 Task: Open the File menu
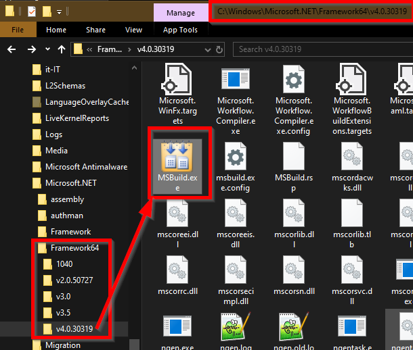pos(18,30)
